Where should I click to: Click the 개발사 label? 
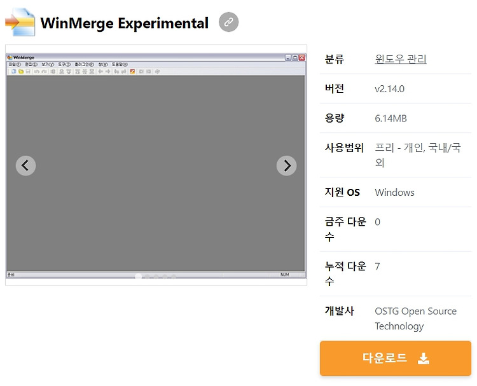pyautogui.click(x=339, y=311)
